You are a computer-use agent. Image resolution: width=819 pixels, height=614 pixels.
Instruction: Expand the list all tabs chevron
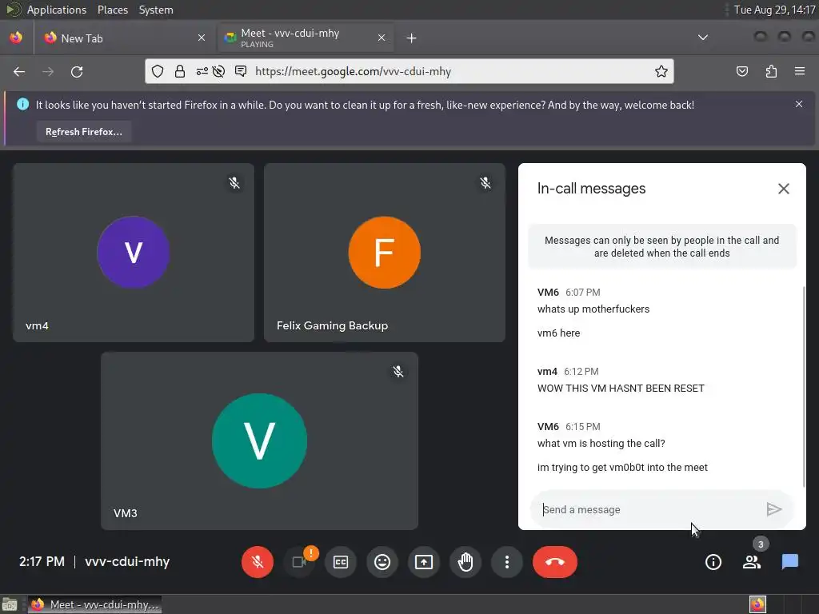pyautogui.click(x=703, y=38)
